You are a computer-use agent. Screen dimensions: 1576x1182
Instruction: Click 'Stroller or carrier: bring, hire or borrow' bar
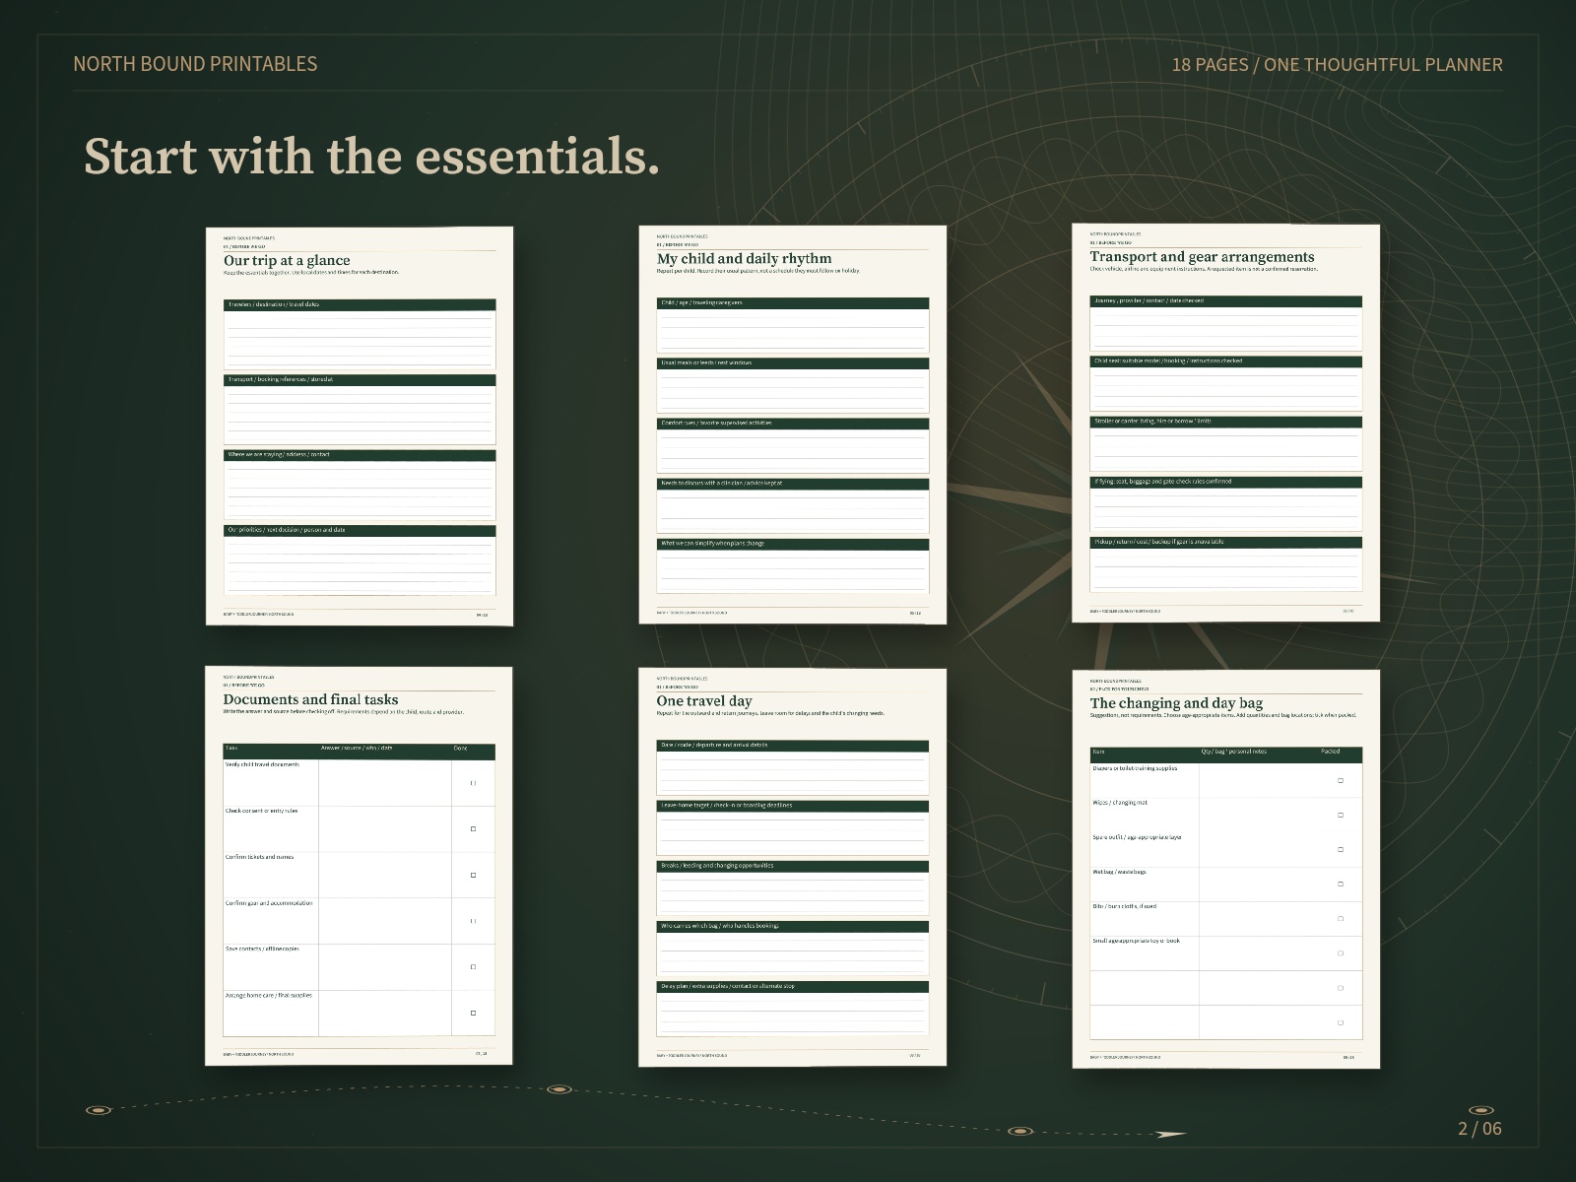pos(1226,422)
